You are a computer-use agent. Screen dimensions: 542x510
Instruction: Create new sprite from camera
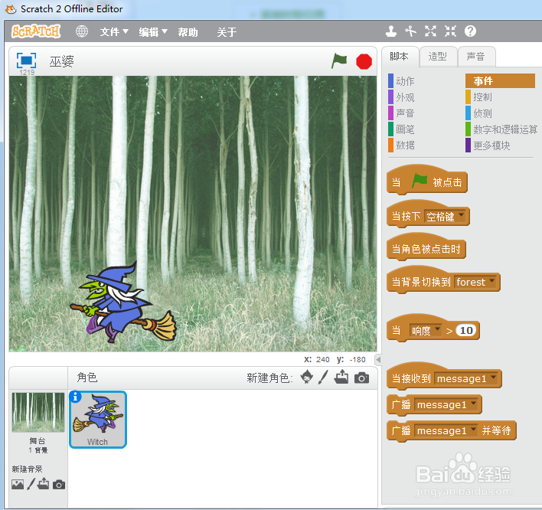coord(361,378)
